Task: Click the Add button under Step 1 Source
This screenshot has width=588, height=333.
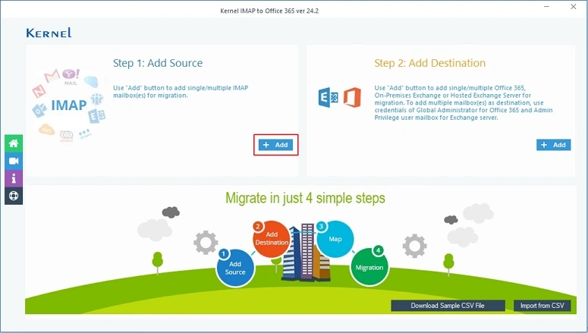Action: click(275, 144)
